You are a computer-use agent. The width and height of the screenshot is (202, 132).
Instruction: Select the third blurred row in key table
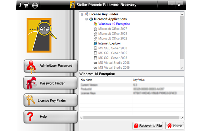coord(132,93)
